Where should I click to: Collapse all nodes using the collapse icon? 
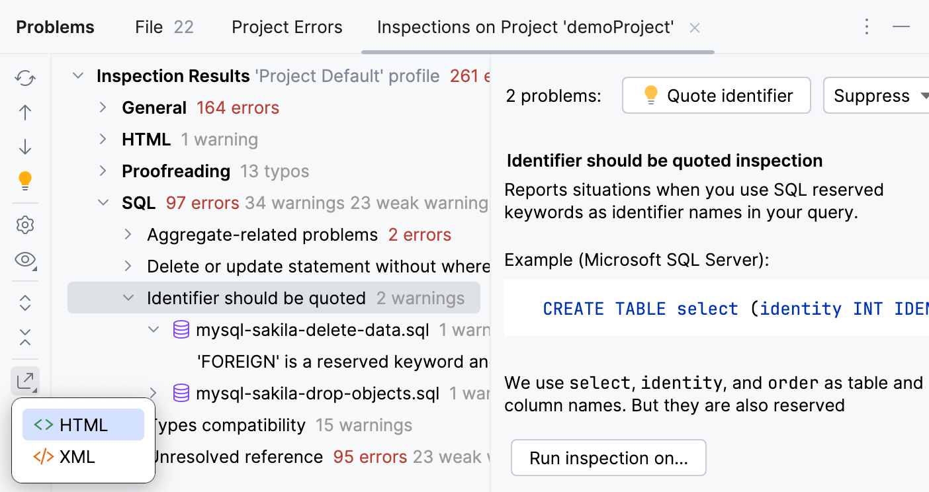(x=24, y=339)
